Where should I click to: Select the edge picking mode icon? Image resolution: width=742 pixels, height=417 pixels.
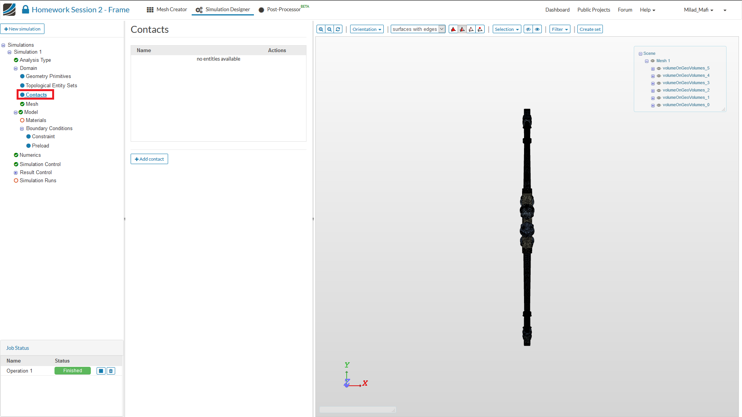pos(471,29)
